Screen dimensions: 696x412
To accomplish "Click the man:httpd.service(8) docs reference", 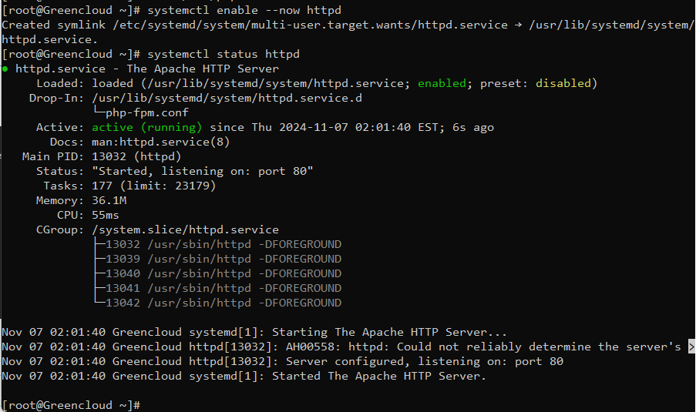I will [160, 142].
